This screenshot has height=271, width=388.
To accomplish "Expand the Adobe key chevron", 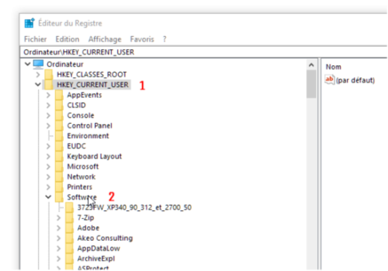I will [58, 228].
